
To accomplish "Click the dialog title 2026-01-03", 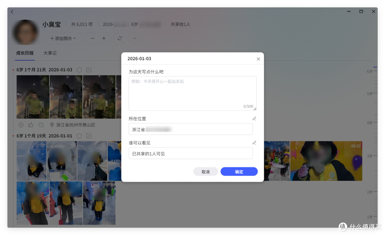I will pyautogui.click(x=139, y=59).
